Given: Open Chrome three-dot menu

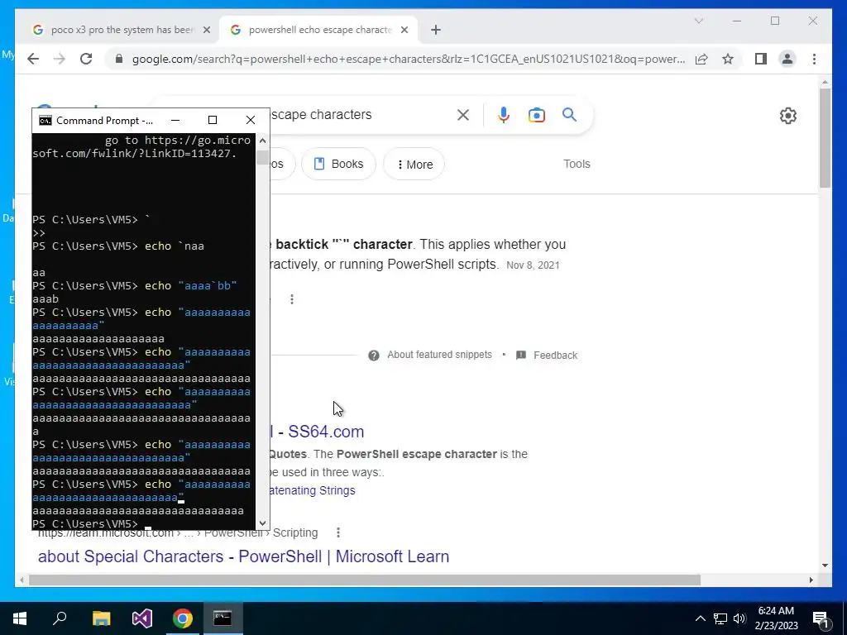Looking at the screenshot, I should (x=814, y=59).
